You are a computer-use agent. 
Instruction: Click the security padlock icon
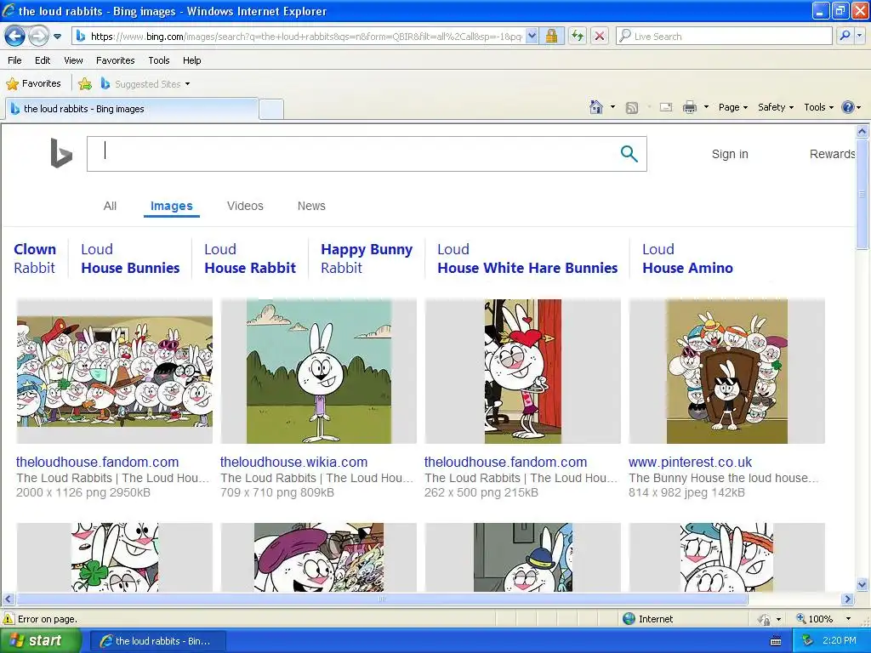point(551,36)
